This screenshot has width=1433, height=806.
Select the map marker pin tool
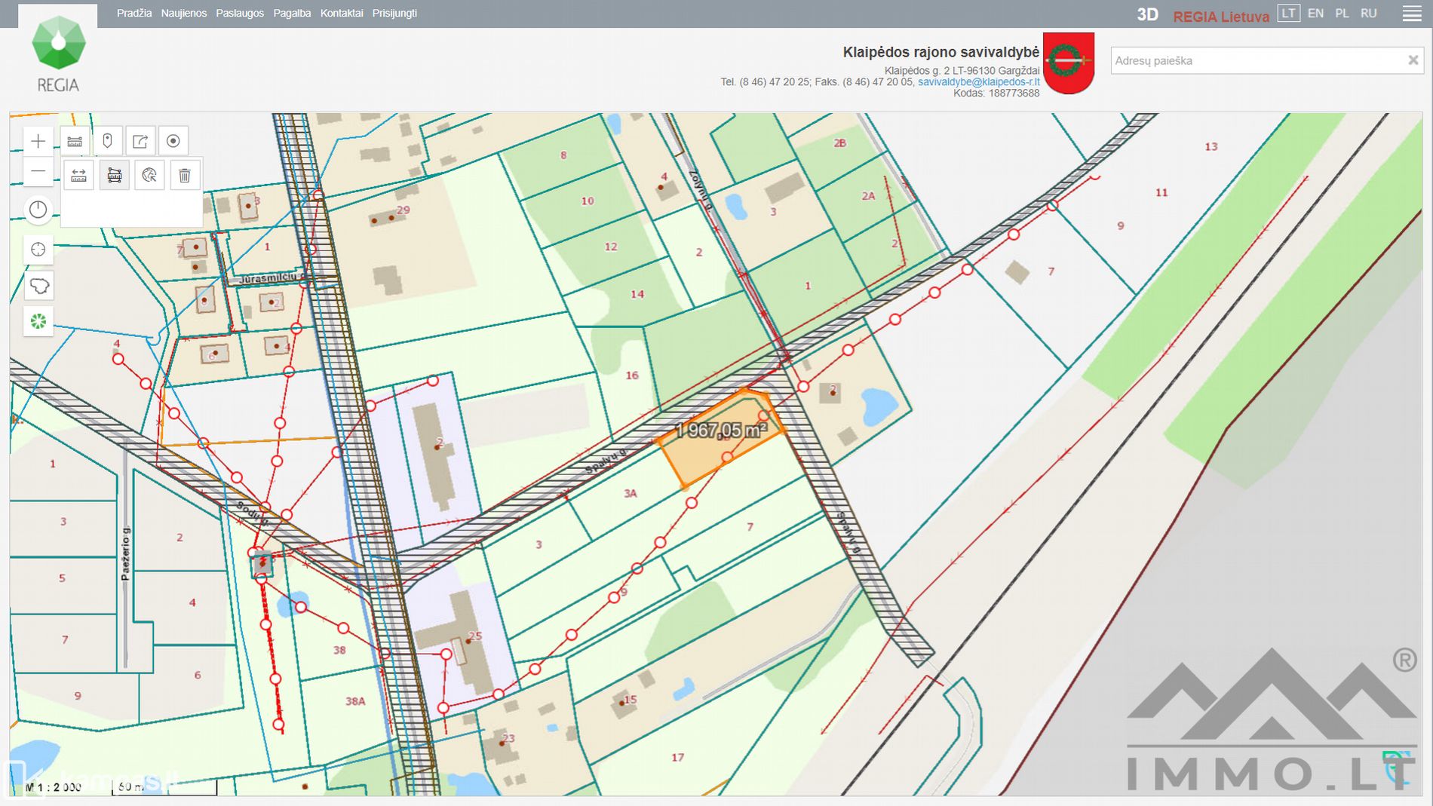click(108, 141)
